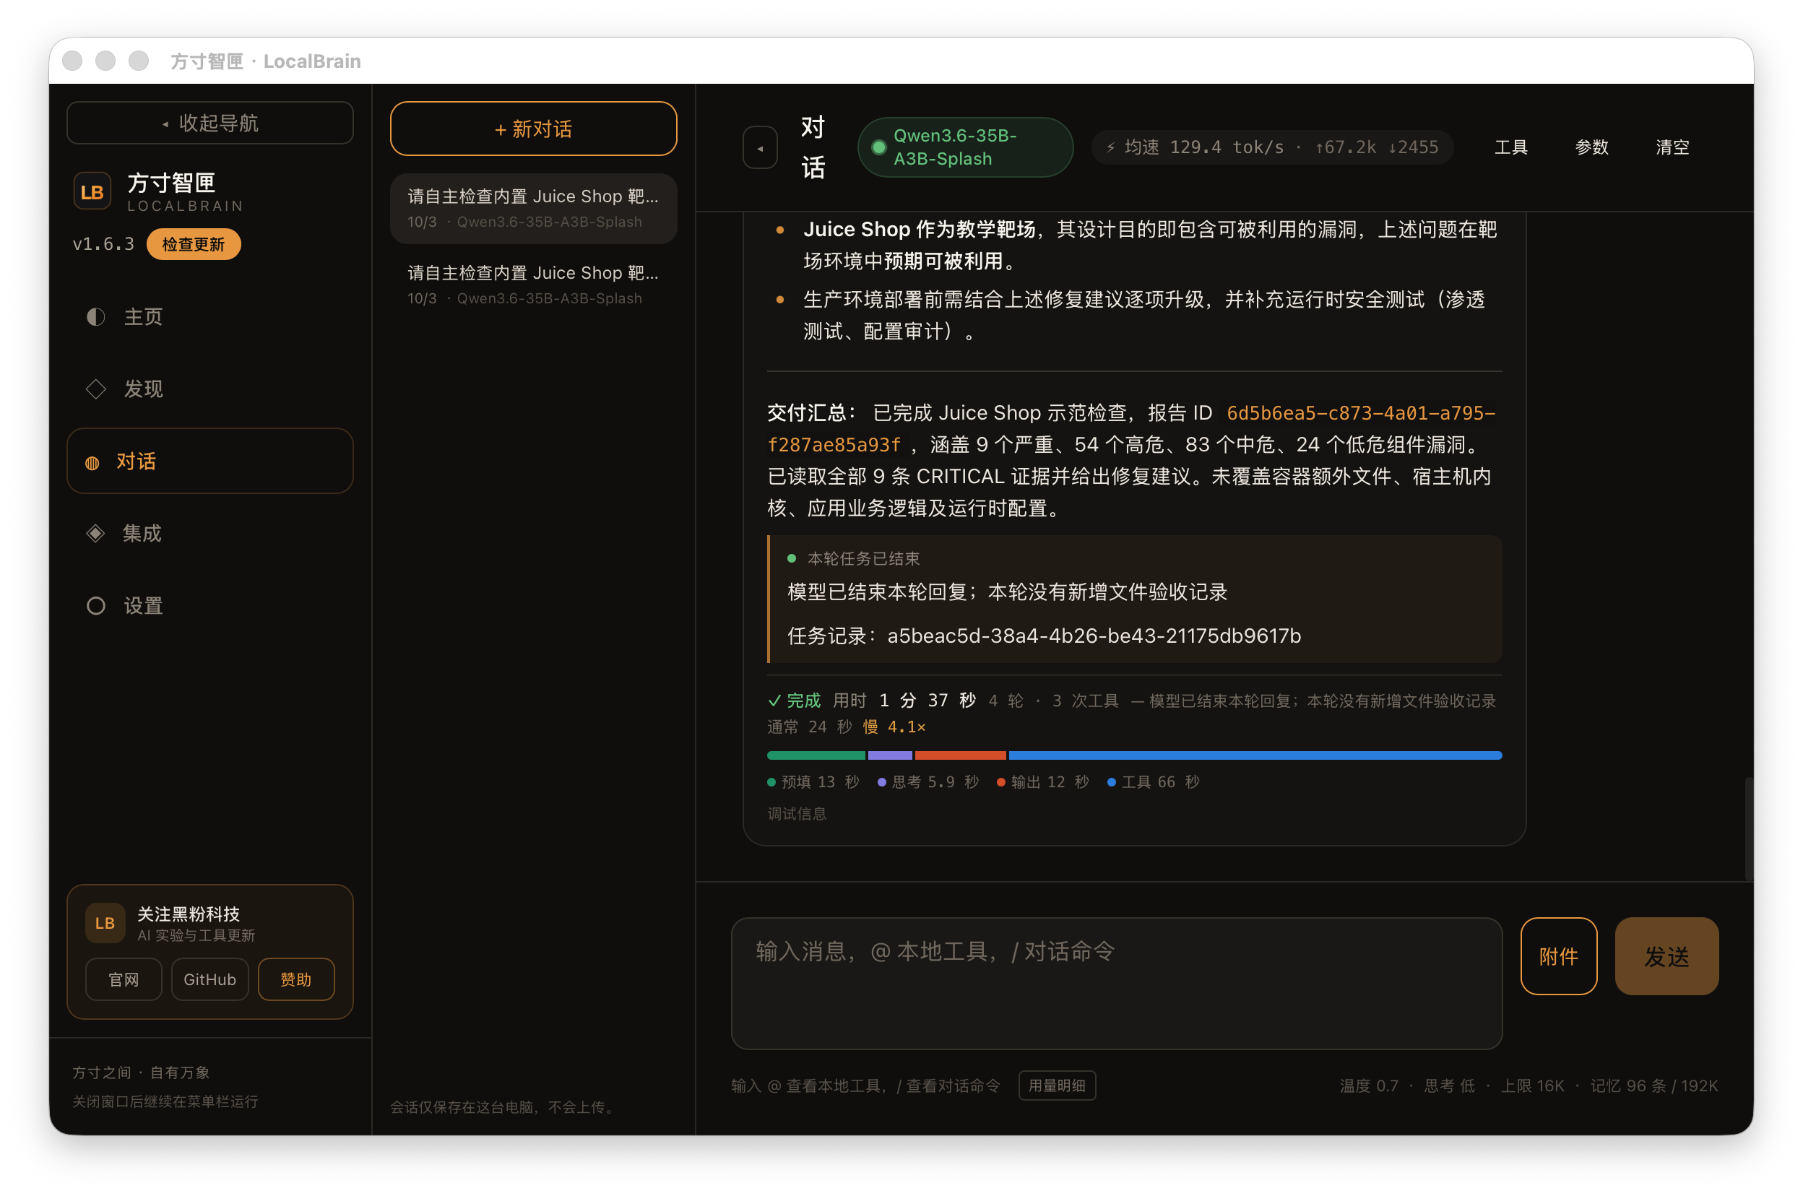Open the GitHub link

pyautogui.click(x=209, y=979)
